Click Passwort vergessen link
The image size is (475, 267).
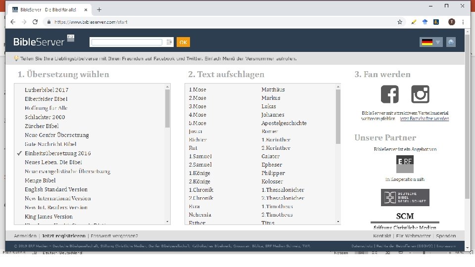114,236
